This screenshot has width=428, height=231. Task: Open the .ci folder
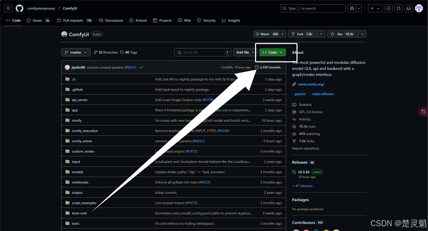coord(74,79)
